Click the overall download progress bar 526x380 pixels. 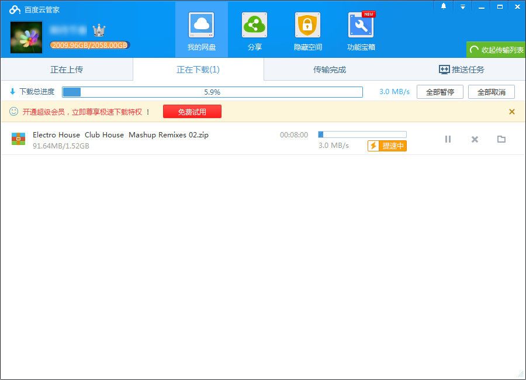[x=212, y=92]
